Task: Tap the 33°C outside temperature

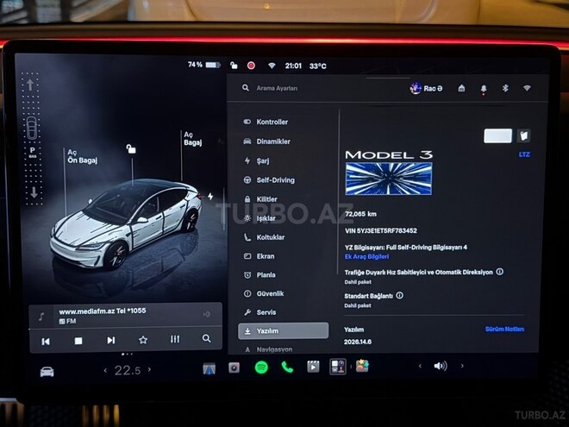Action: click(318, 66)
